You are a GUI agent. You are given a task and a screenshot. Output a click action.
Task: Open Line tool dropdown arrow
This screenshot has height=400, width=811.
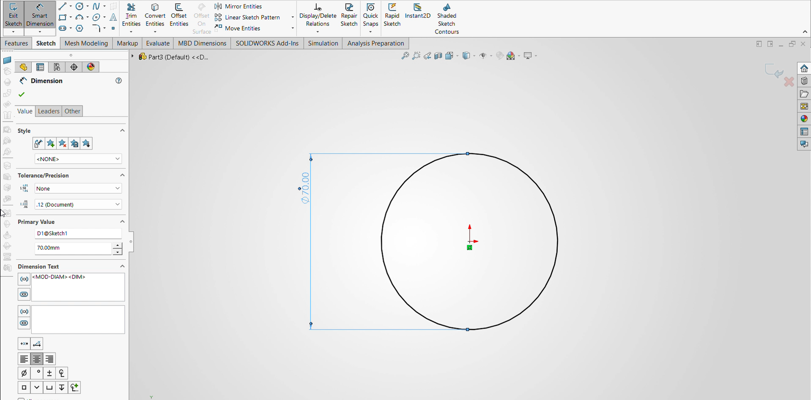[71, 6]
